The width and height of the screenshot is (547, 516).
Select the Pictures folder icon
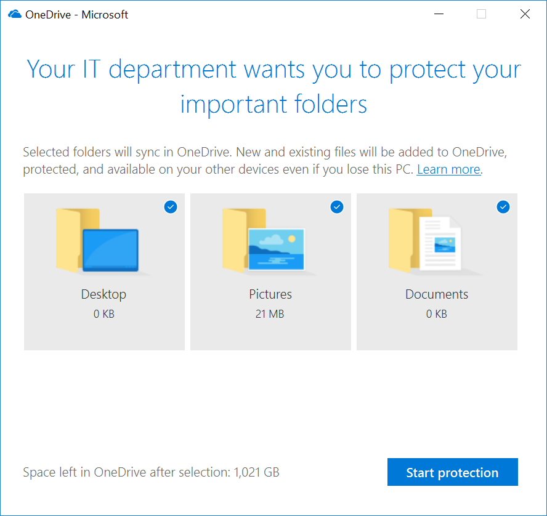pyautogui.click(x=264, y=241)
